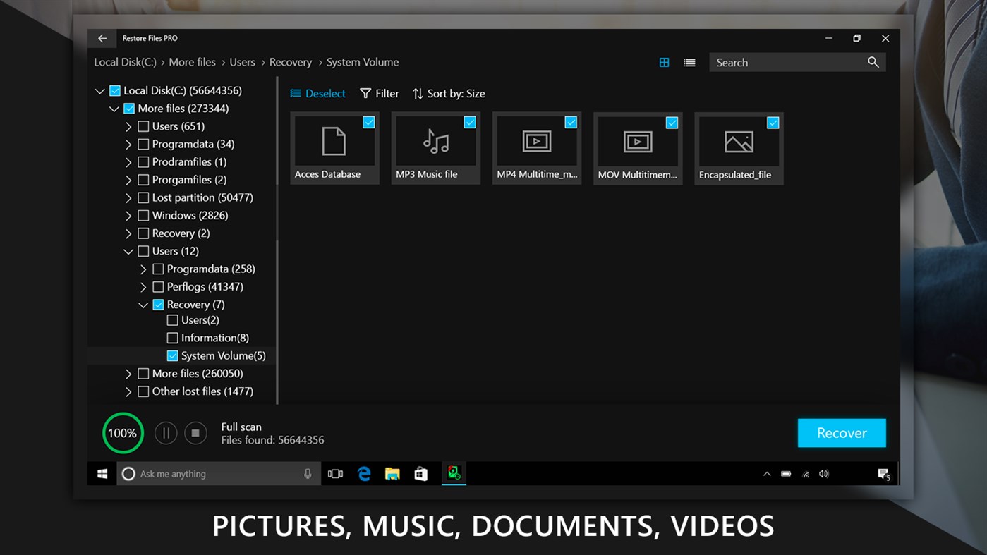Screen dimensions: 987x555
Task: Open the Filter options
Action: tap(379, 93)
